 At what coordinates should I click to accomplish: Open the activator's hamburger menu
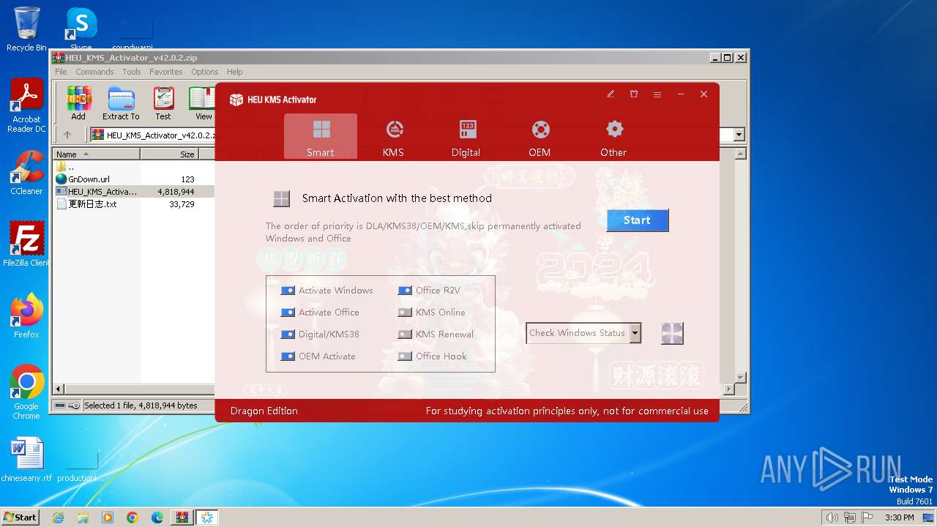[x=657, y=94]
